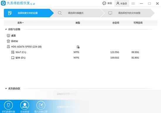The width and height of the screenshot is (161, 113).
Task: Maximize the application window
Action: [x=149, y=4]
